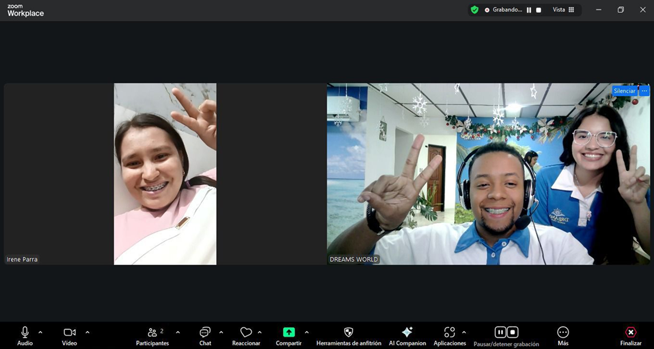This screenshot has width=654, height=349.
Task: Click the Reaccionar heart icon
Action: coord(246,333)
